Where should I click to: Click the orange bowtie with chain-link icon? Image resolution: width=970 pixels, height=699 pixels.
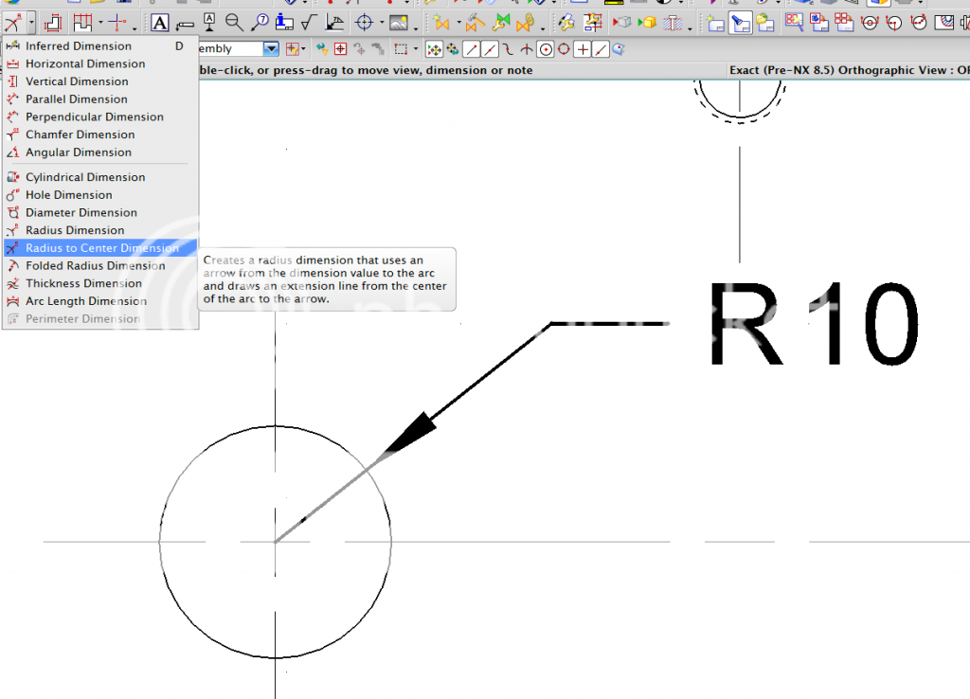[x=525, y=24]
